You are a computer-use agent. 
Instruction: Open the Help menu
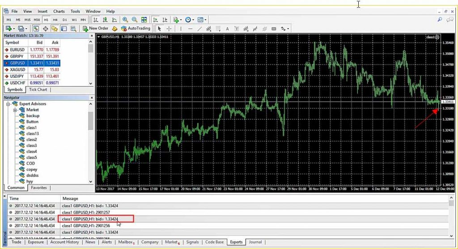[x=110, y=11]
